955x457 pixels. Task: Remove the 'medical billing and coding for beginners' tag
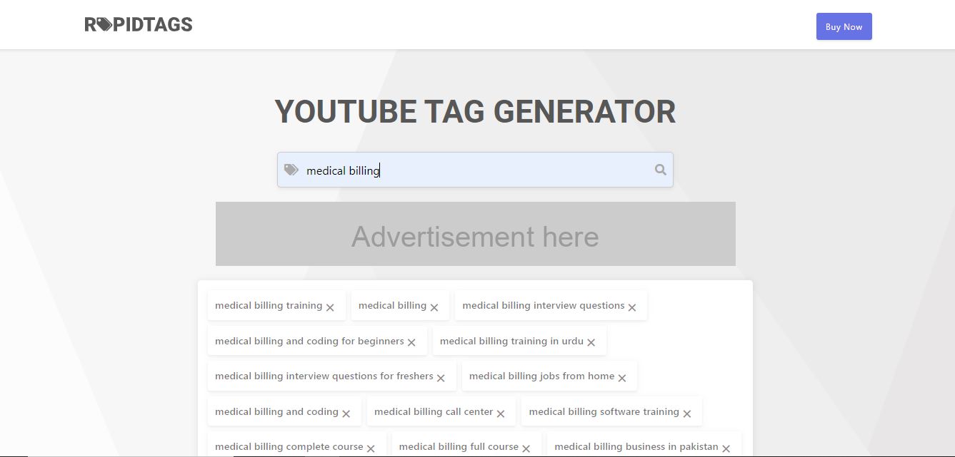coord(412,342)
